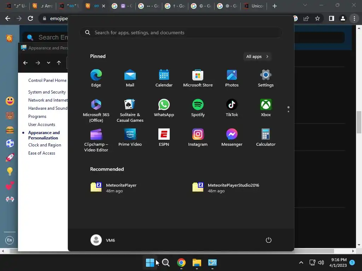Click the power button in Start menu
This screenshot has height=271, width=362.
pos(269,240)
